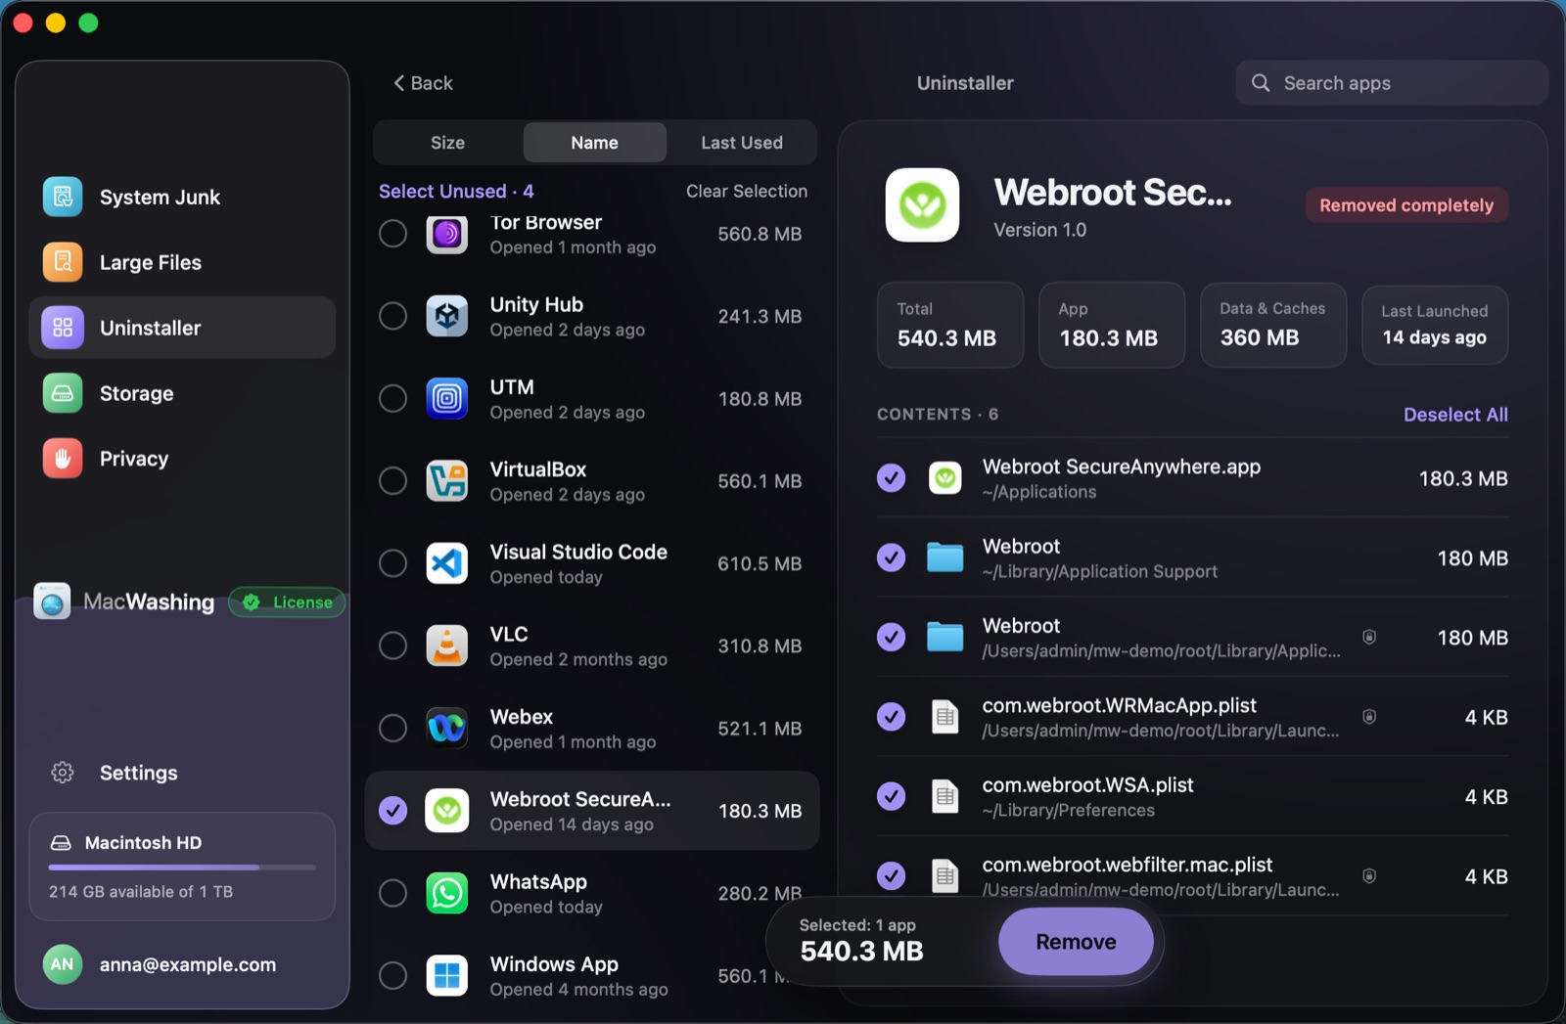
Task: Open Storage section icon
Action: pos(63,393)
